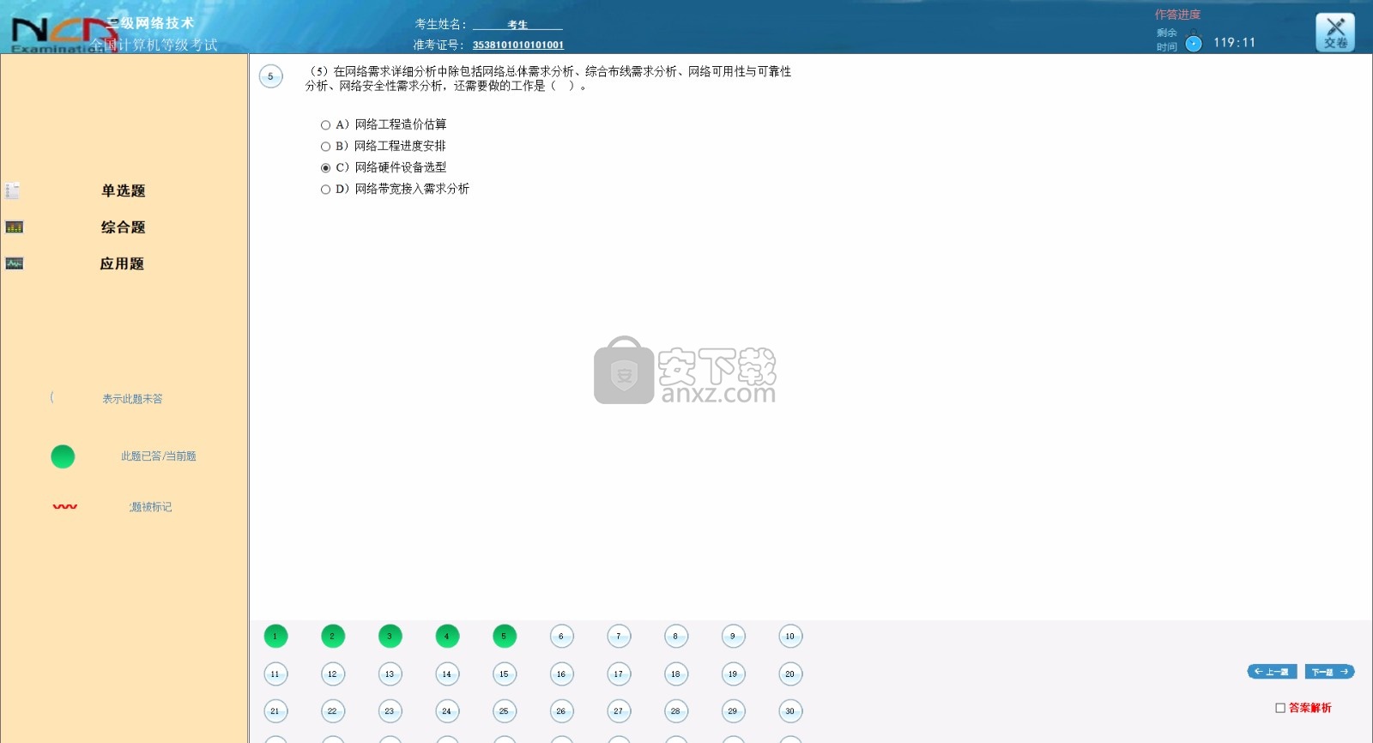Screen dimensions: 1373x743
Task: Jump to question 16
Action: point(561,674)
